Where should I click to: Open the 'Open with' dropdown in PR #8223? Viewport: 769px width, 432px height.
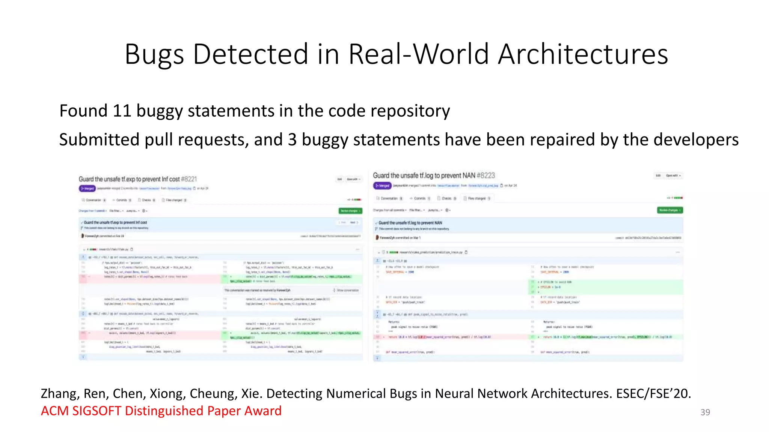(x=674, y=175)
